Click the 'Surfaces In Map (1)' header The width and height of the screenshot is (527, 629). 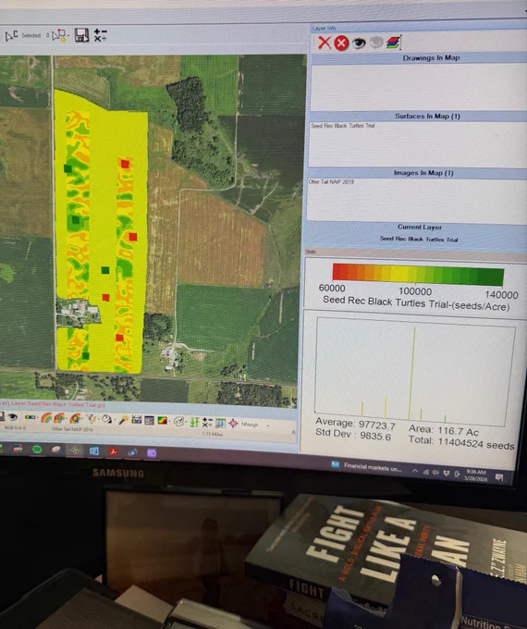point(427,116)
